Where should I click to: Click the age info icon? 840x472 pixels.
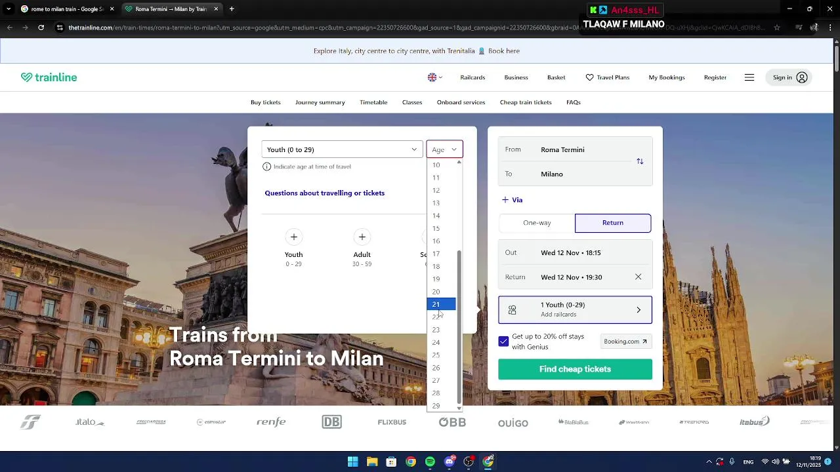point(266,167)
